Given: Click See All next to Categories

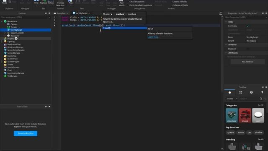Looking at the screenshot, I should coord(260,105).
